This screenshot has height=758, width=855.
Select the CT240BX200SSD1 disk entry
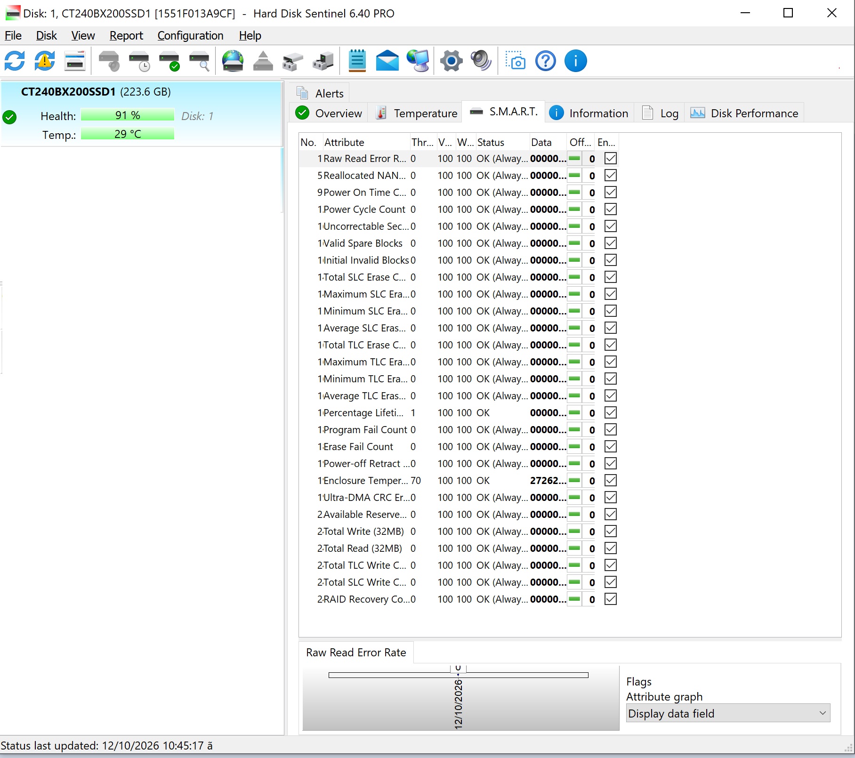(141, 113)
